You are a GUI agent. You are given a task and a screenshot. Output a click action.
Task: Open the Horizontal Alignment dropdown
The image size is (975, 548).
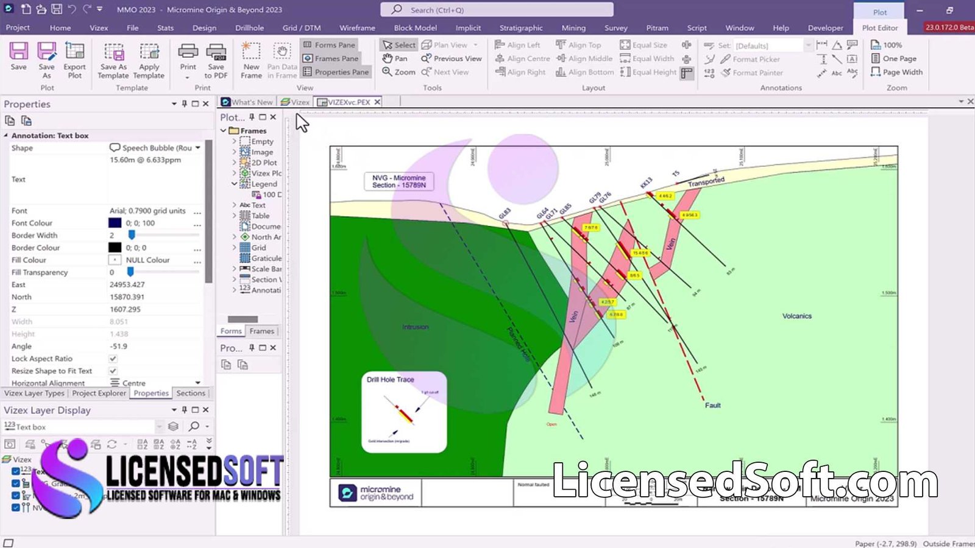point(198,383)
